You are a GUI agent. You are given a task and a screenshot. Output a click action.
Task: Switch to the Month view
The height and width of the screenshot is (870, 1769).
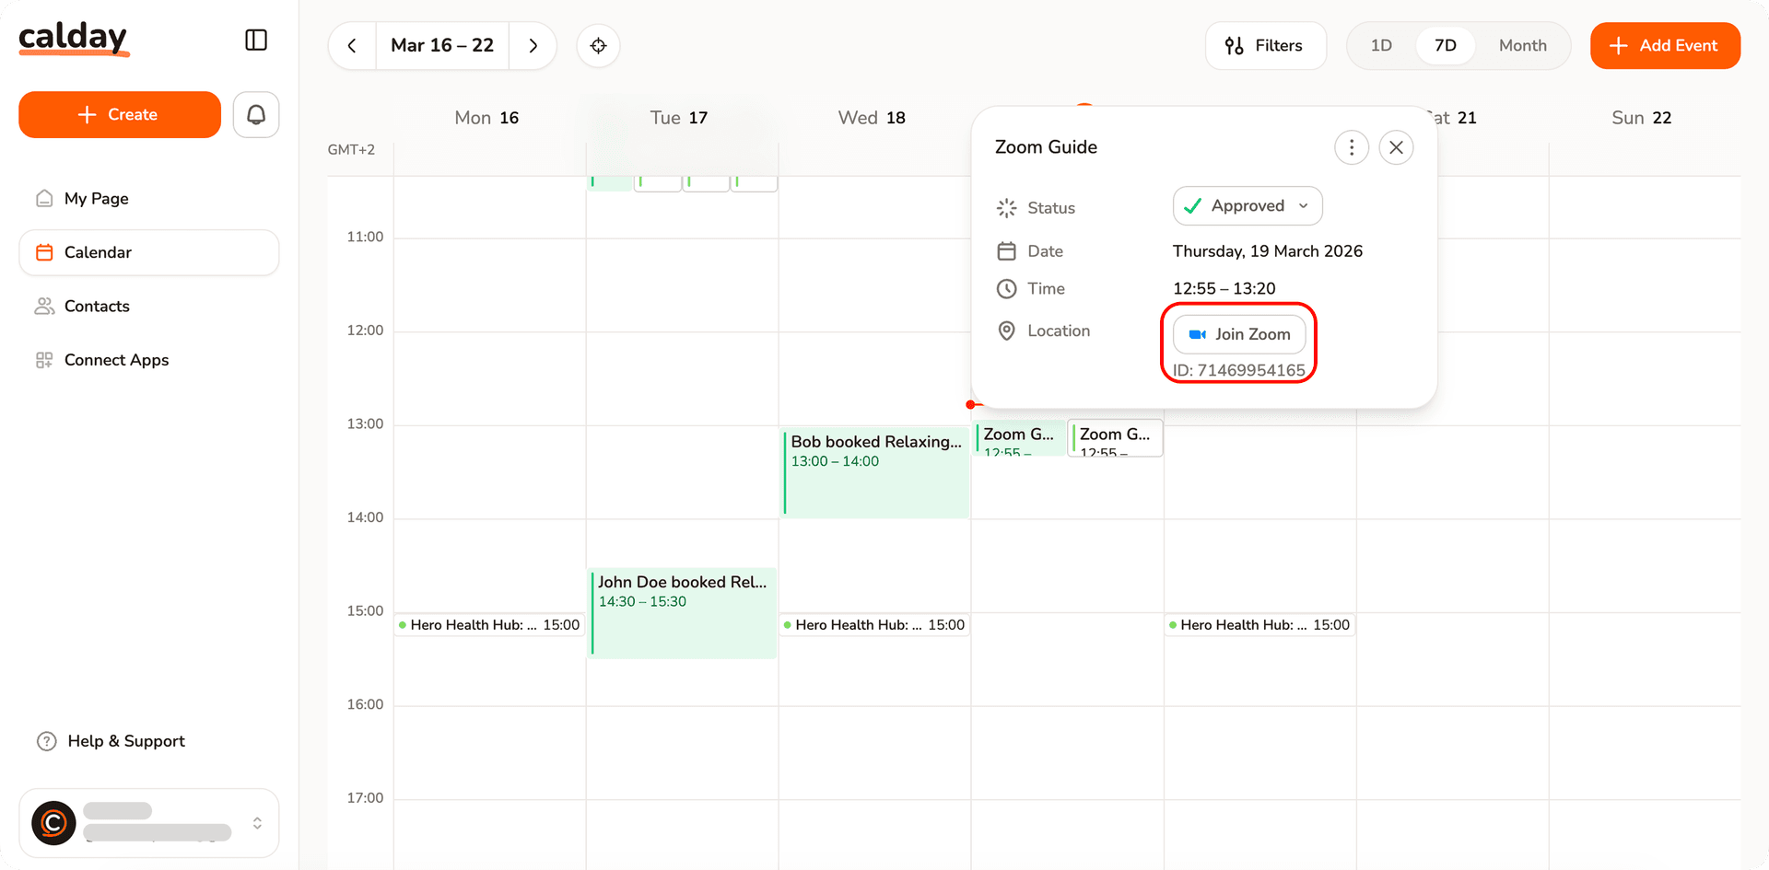[x=1522, y=44]
